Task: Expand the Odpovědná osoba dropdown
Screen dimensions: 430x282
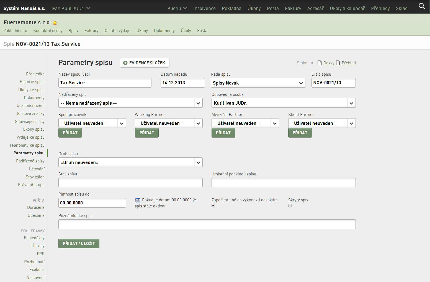Action: pos(284,103)
